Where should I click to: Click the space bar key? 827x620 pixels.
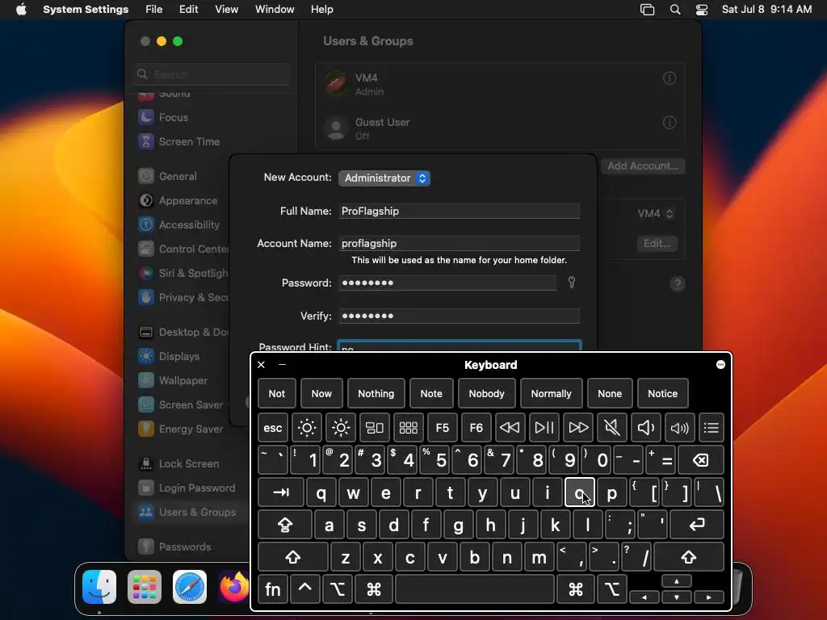coord(475,589)
